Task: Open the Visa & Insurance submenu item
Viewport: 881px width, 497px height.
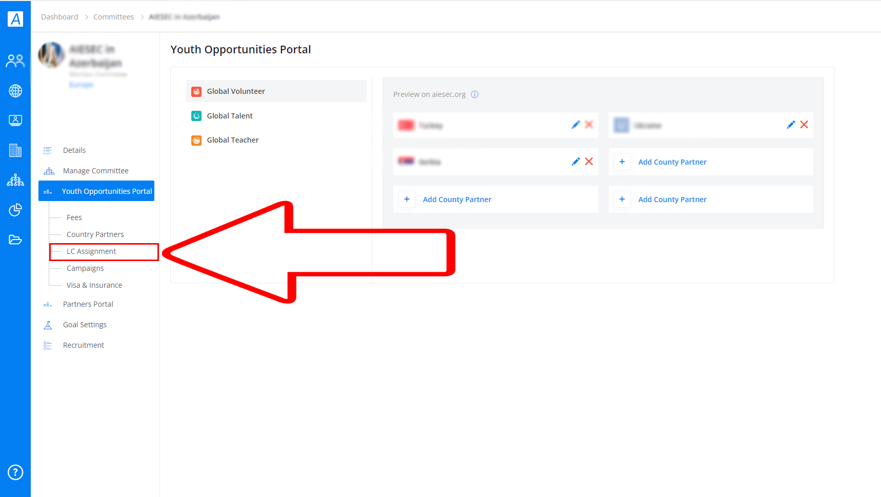Action: coord(94,285)
